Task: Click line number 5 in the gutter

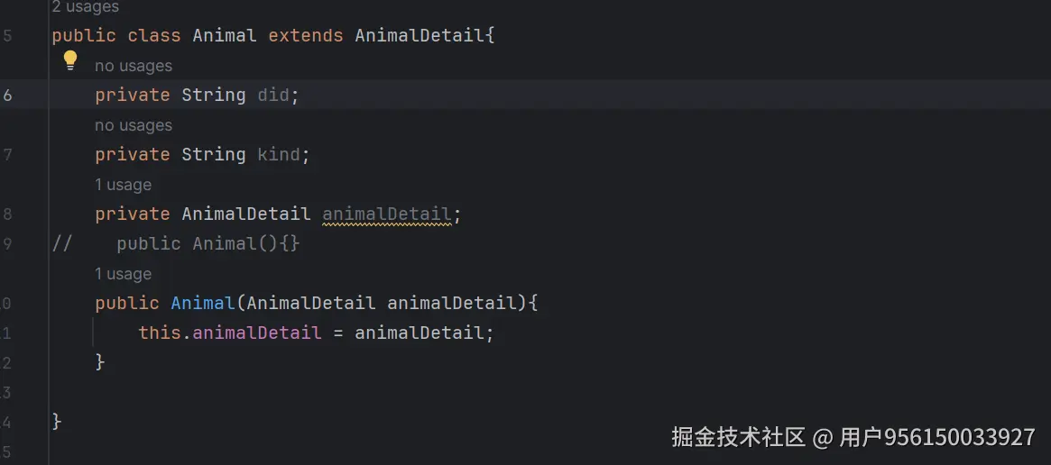Action: (x=8, y=36)
